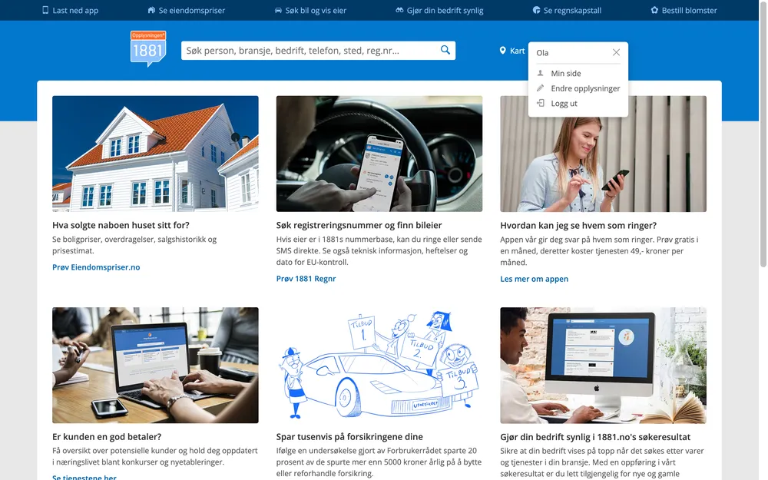The width and height of the screenshot is (768, 480).
Task: Choose Logg ut in the dropdown
Action: pyautogui.click(x=564, y=104)
